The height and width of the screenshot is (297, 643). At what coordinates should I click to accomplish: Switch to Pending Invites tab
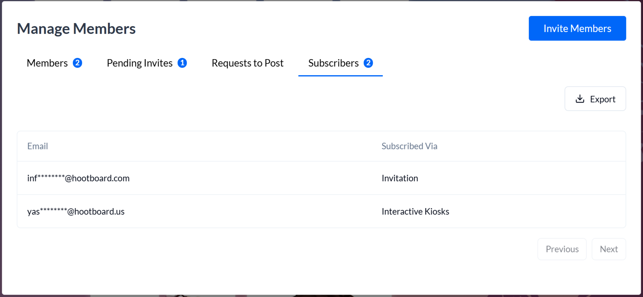point(140,63)
